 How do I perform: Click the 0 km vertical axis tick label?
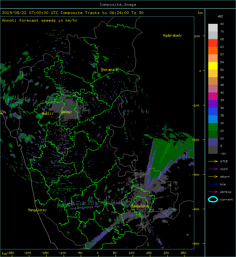coord(200,71)
